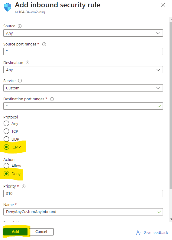Open the Give feedback link
Image resolution: width=172 pixels, height=240 pixels.
coord(156,232)
